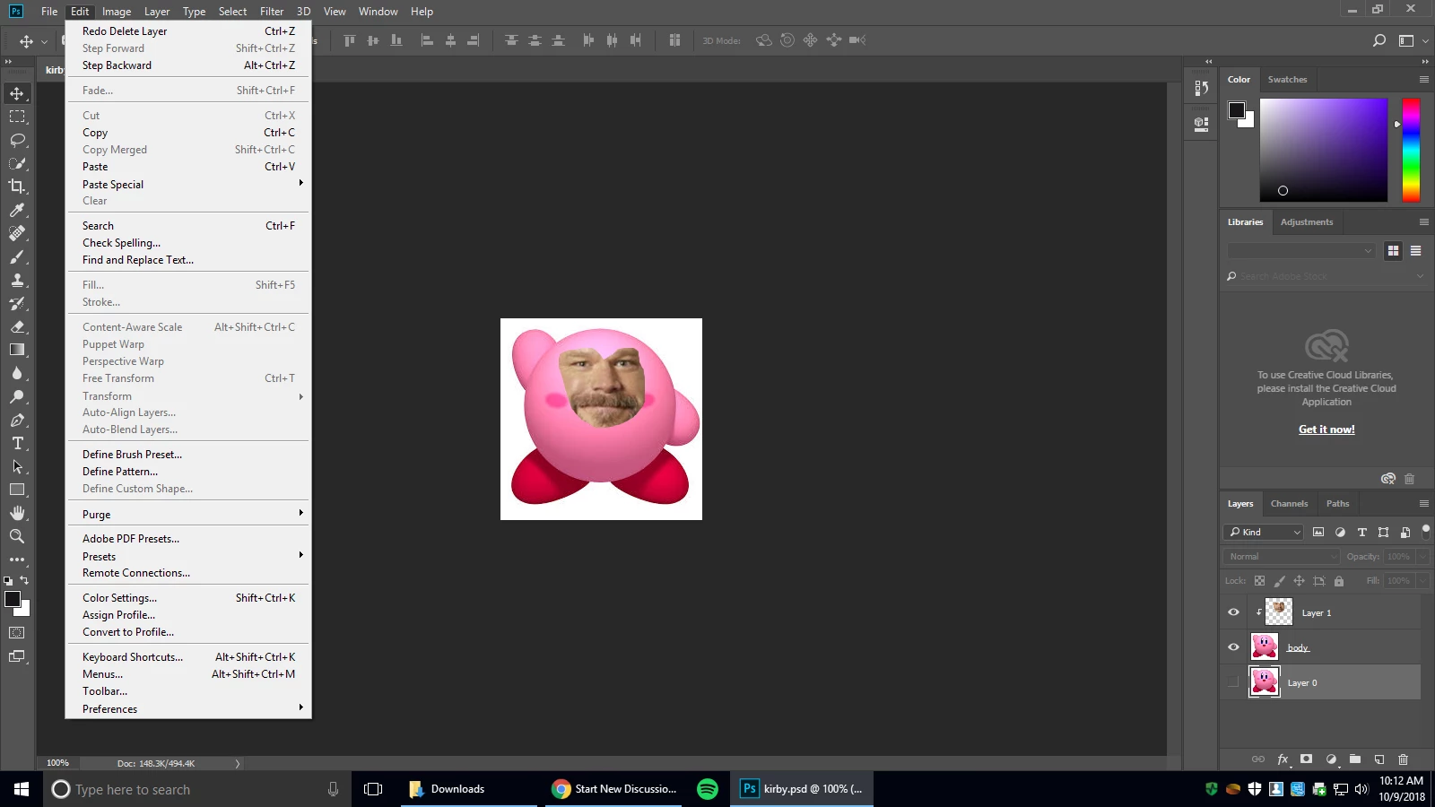Screen dimensions: 1435x807
Task: Open the Libraries panel library dropdown
Action: [1301, 251]
